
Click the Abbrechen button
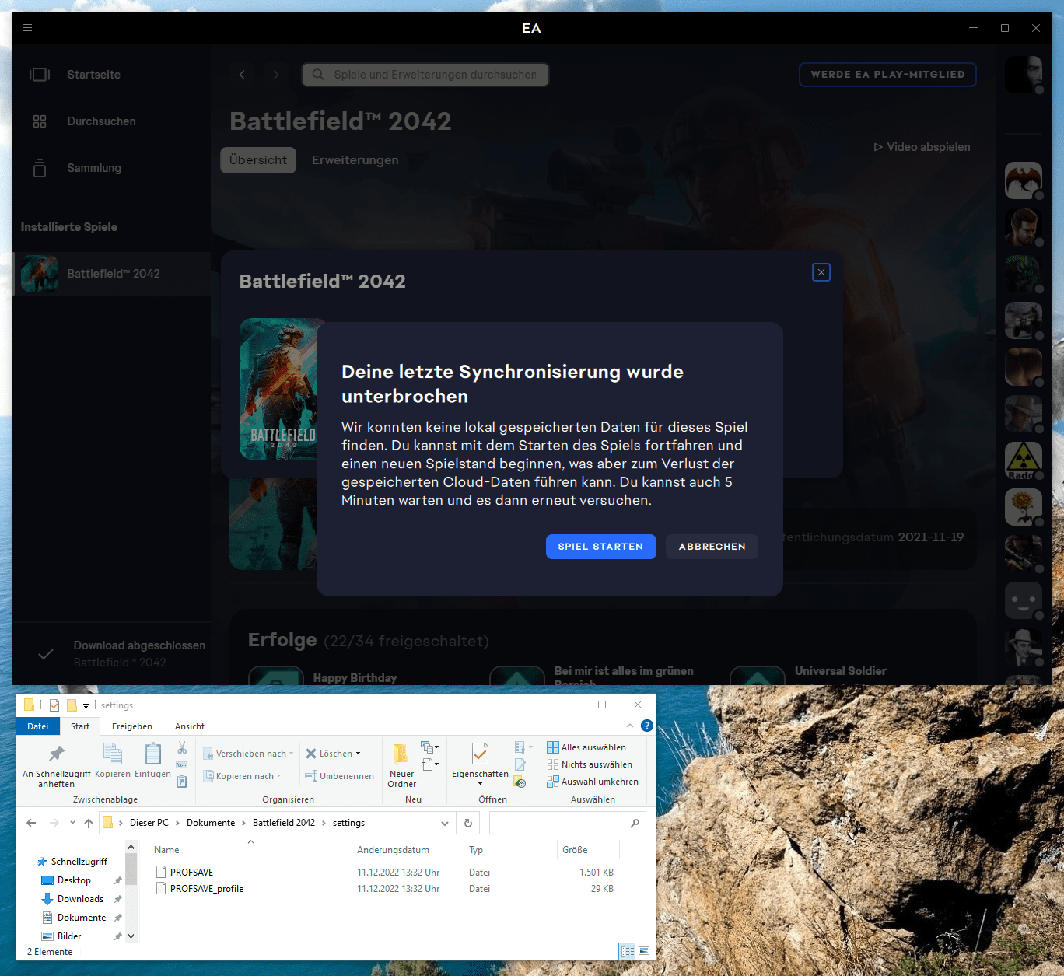[x=712, y=547]
